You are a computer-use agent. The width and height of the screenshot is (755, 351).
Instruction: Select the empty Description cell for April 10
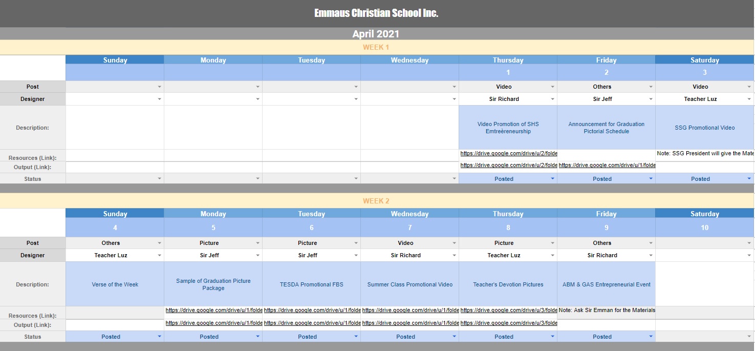[705, 284]
